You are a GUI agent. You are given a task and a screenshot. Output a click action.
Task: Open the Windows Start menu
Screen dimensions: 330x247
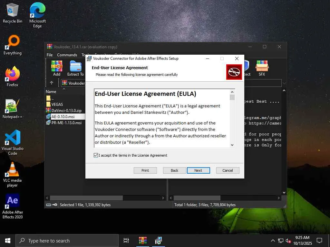point(8,241)
